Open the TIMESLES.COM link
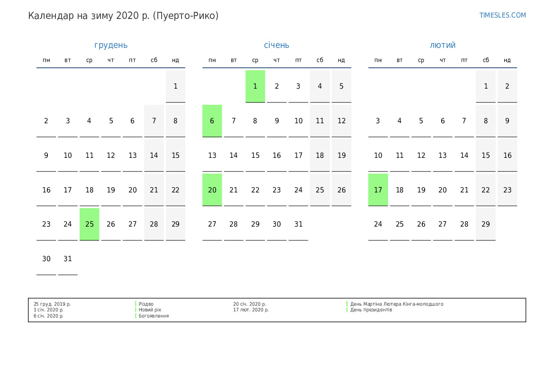Viewport: 554px width, 392px height. tap(502, 15)
